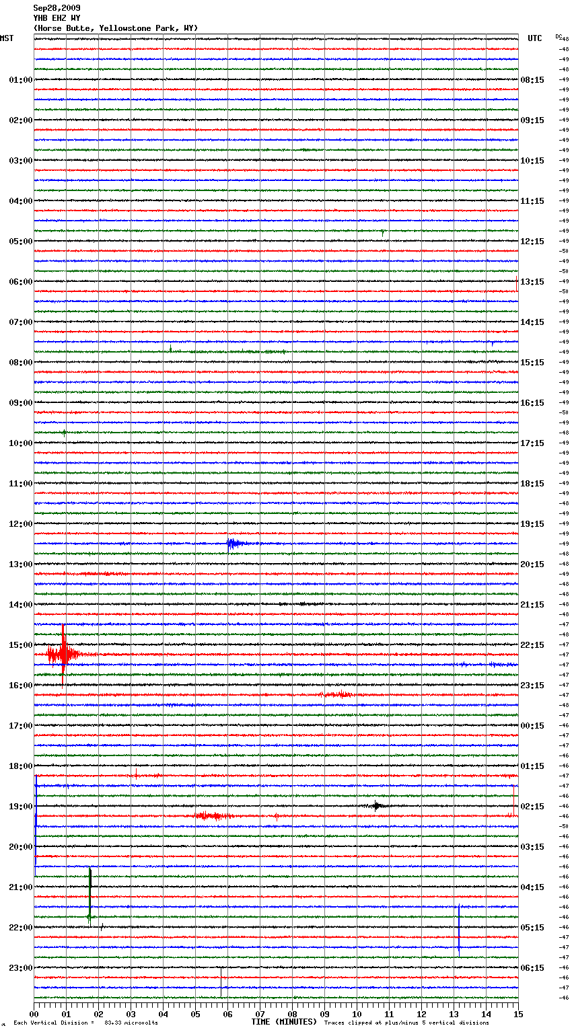The width and height of the screenshot is (572, 1032).
Task: Click the large red earthquake burst near 15:00 MST
Action: click(65, 654)
